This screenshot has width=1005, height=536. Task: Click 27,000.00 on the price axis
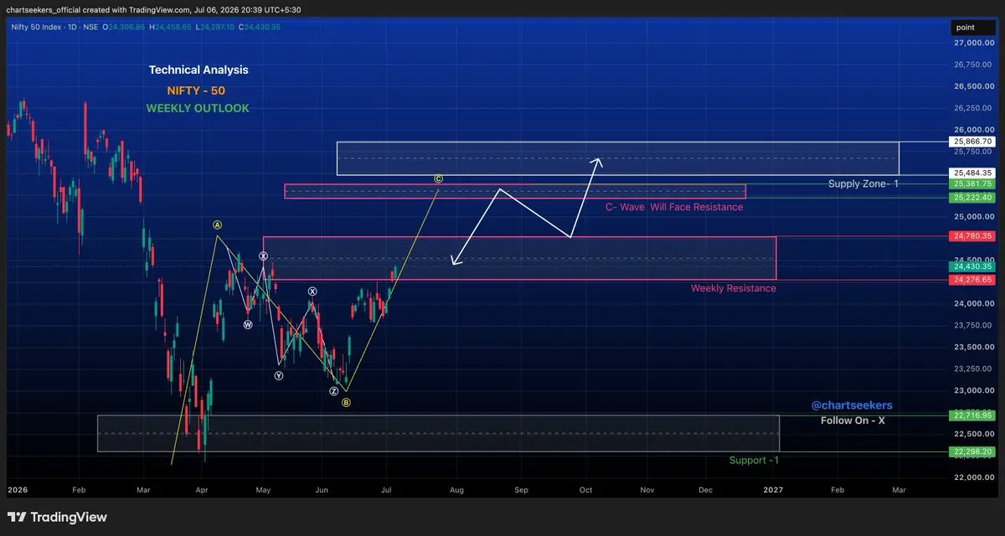point(972,43)
